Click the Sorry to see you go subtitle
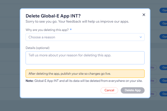The width and height of the screenshot is (167, 111). [77, 21]
